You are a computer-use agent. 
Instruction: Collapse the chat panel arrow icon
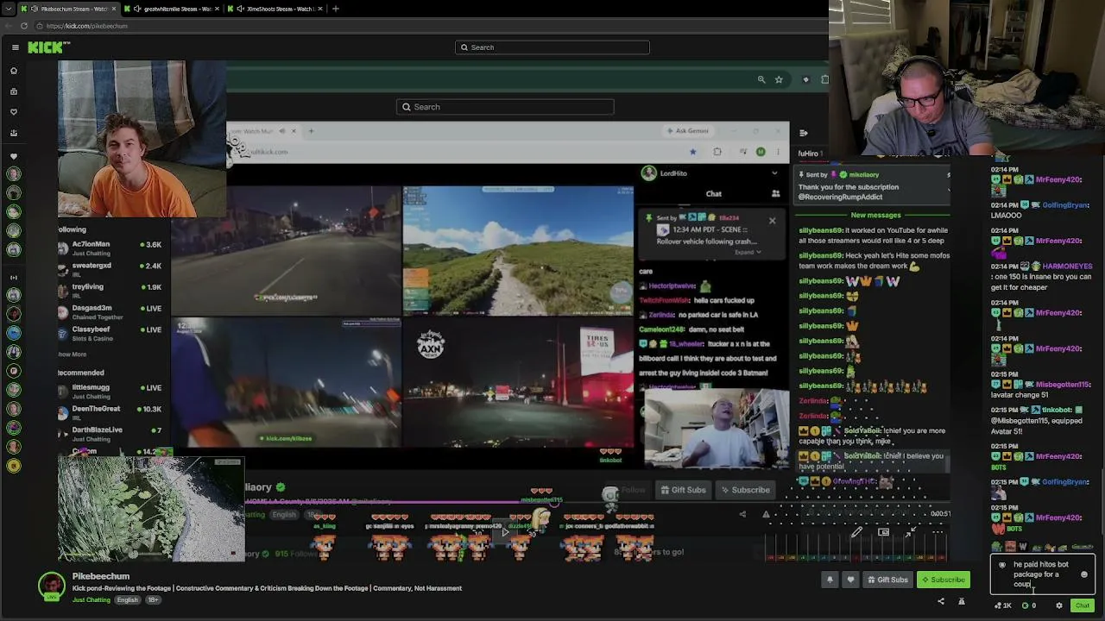(804, 133)
